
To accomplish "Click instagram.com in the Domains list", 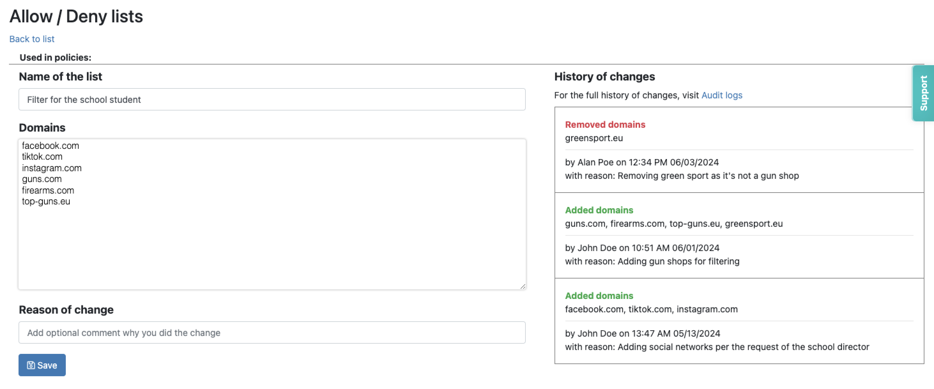I will [52, 168].
